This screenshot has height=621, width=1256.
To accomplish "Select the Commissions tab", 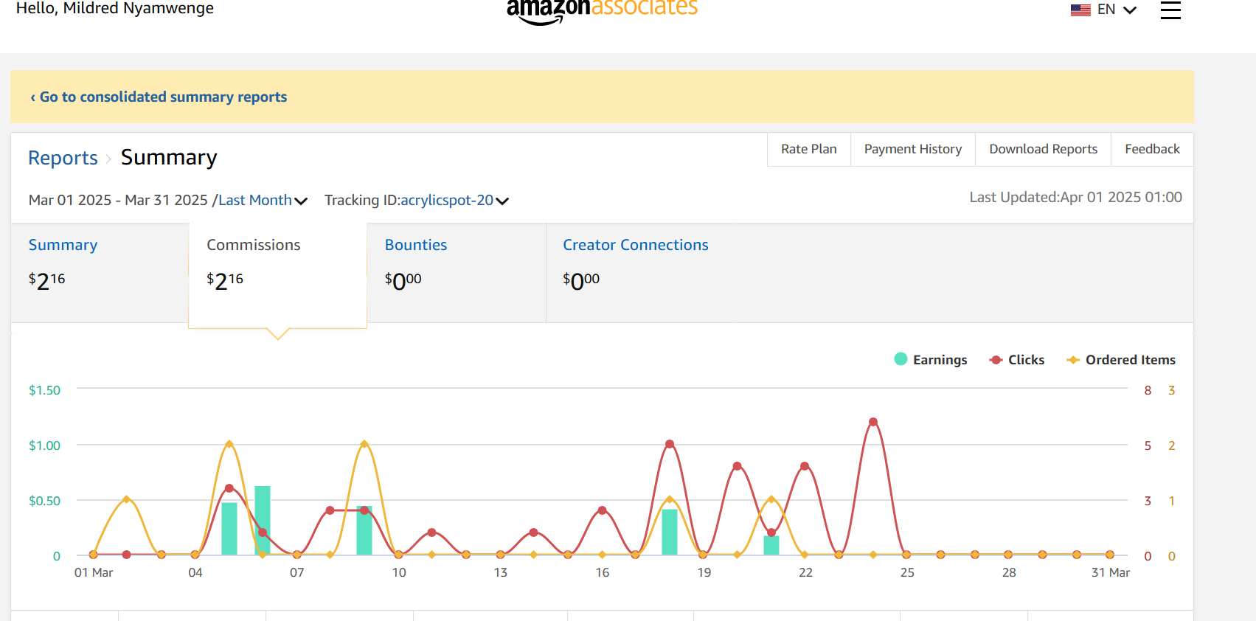I will point(277,274).
